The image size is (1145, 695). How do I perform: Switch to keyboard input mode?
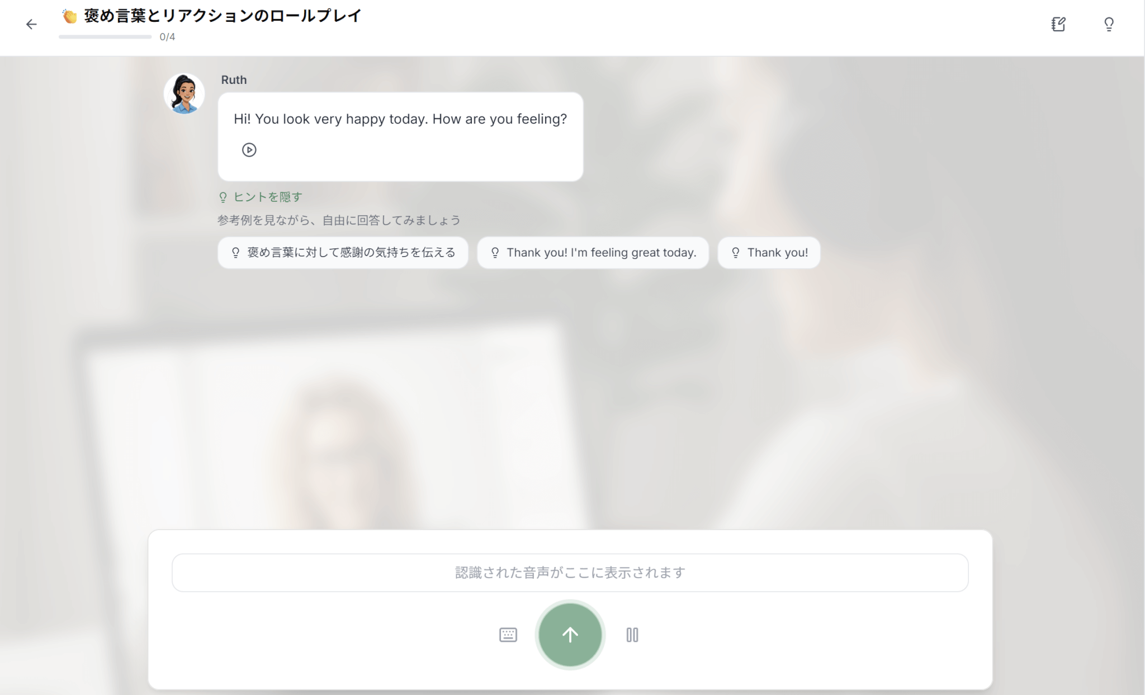[508, 635]
